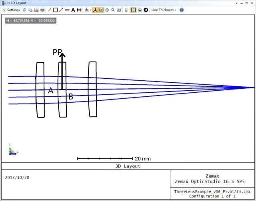The width and height of the screenshot is (256, 201).
Task: Click the Settings label in the toolbar
Action: [x=13, y=10]
